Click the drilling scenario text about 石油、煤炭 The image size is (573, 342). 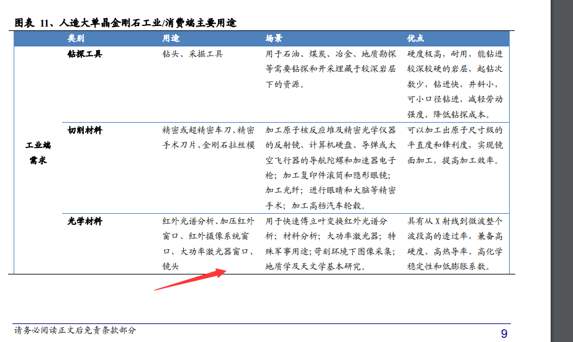point(330,69)
